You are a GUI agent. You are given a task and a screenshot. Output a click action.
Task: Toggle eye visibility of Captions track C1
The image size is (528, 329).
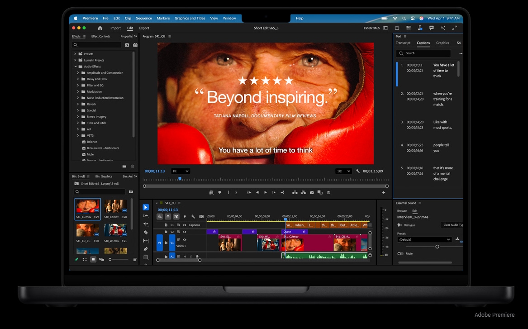click(x=185, y=225)
